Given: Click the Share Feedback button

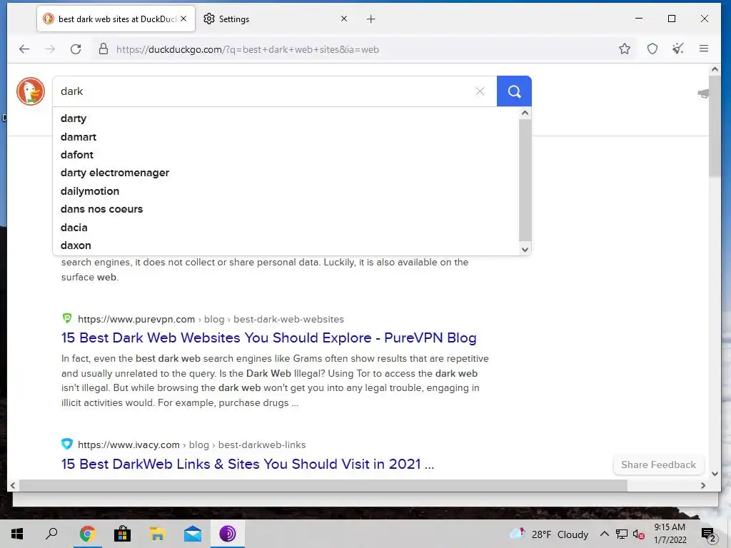Looking at the screenshot, I should (x=658, y=465).
